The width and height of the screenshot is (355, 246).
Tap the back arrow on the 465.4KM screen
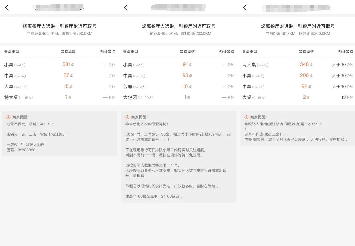point(7,8)
